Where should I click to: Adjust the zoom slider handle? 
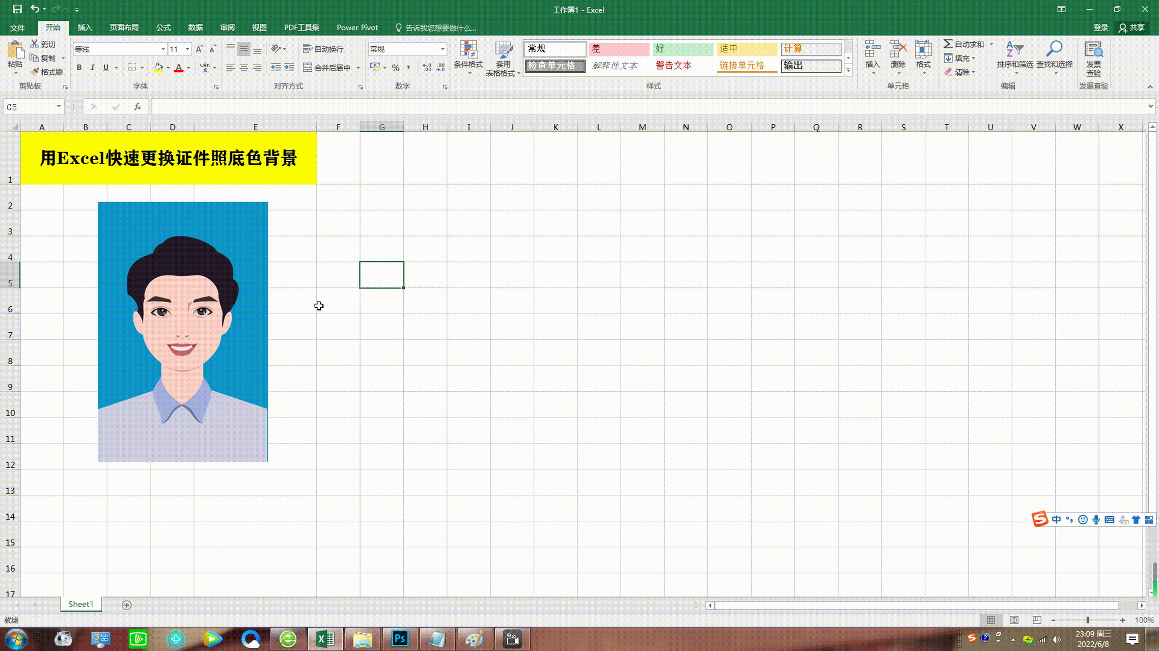click(x=1088, y=620)
